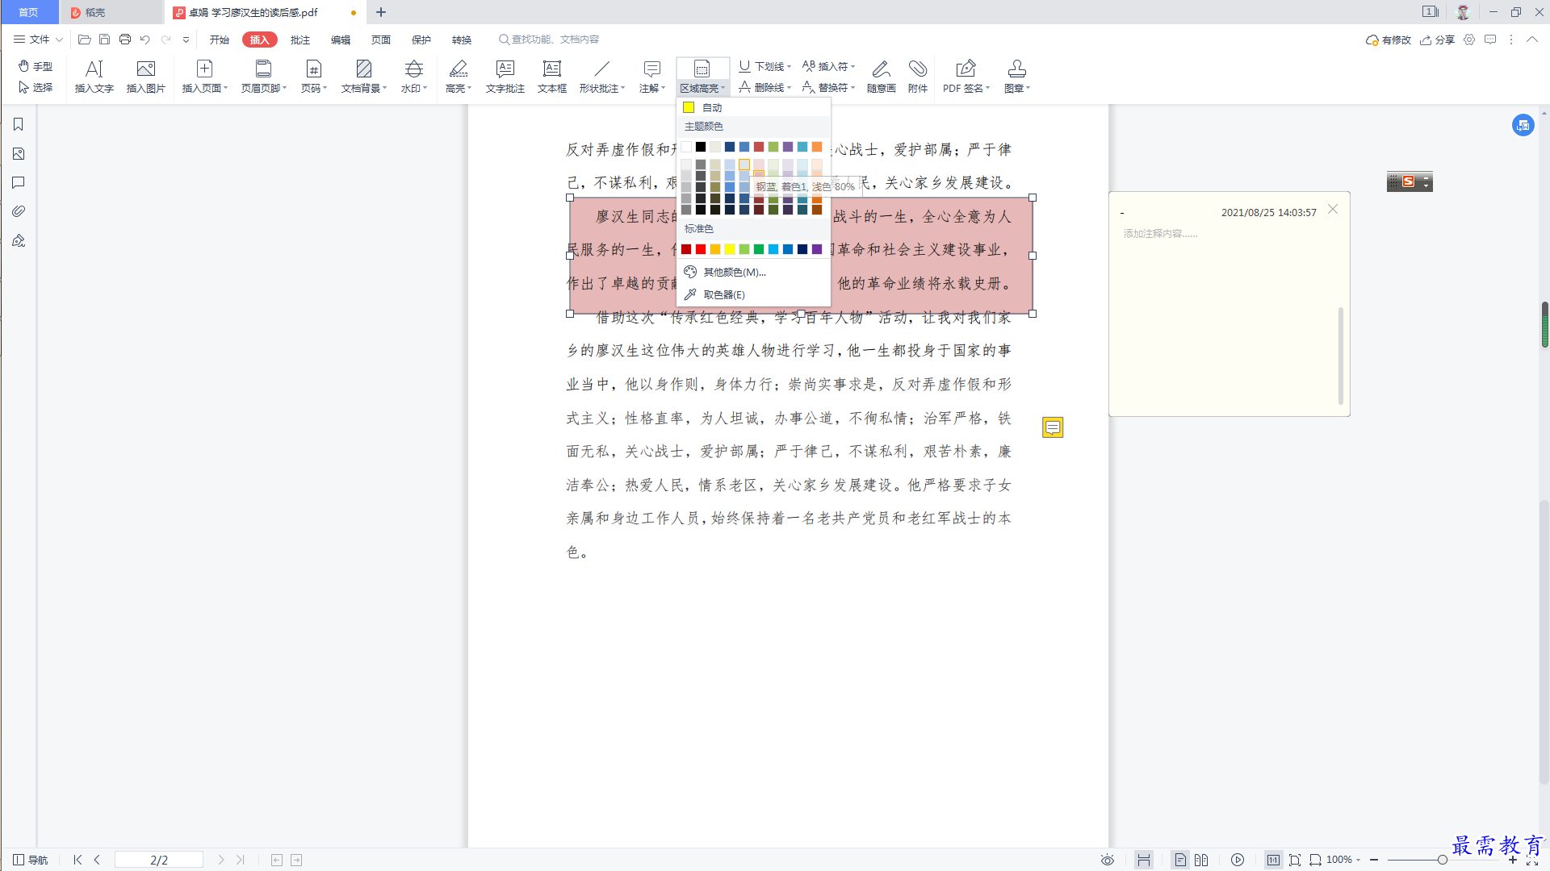1550x871 pixels.
Task: Open the File (文件) menu
Action: [38, 40]
